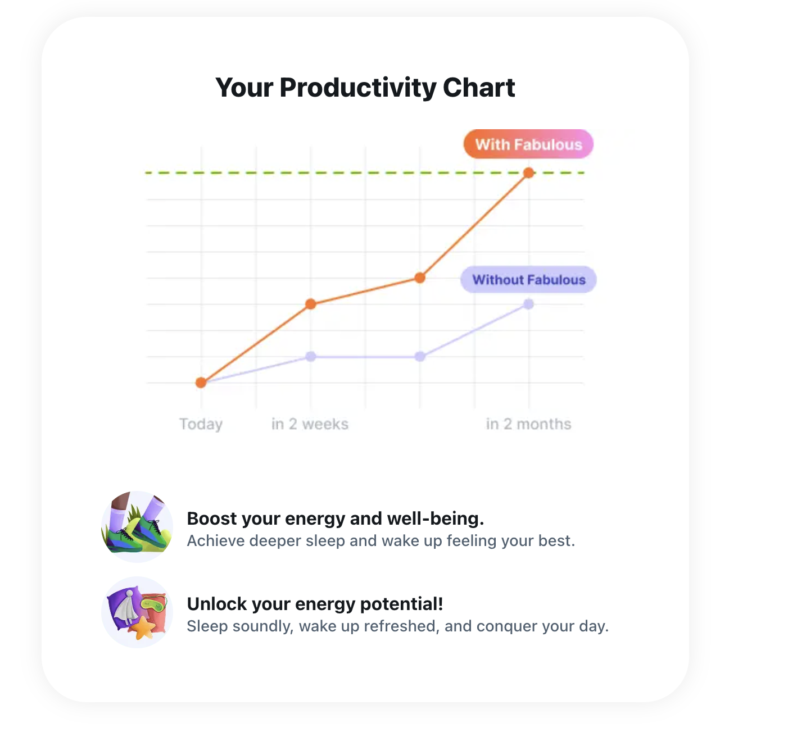Click the 'Your Productivity Chart' heading

(365, 88)
